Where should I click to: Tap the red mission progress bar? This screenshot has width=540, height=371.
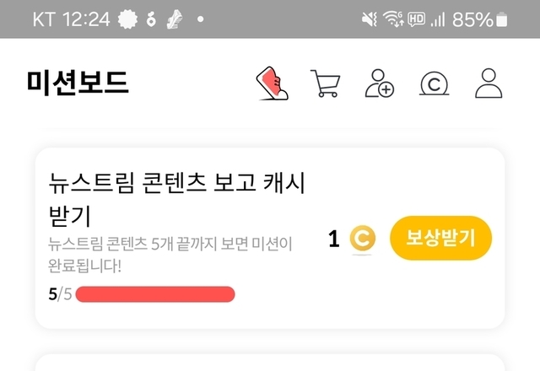[155, 294]
